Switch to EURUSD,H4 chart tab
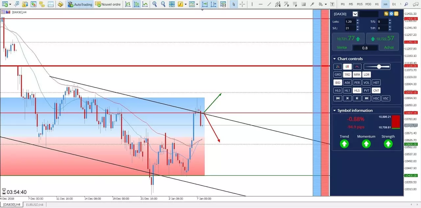This screenshot has height=208, width=421. coord(35,205)
